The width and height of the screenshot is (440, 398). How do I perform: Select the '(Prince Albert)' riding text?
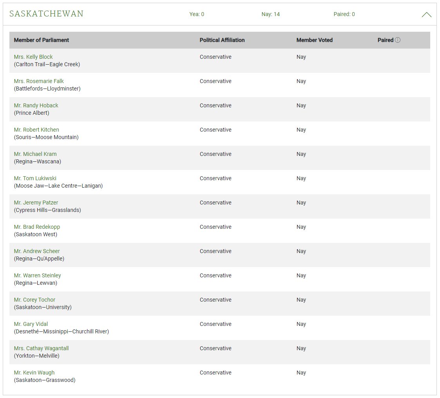point(31,113)
